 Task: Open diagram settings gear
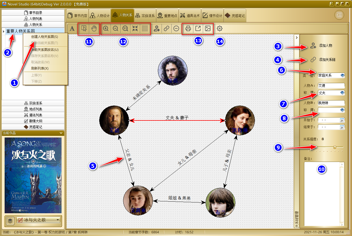[220, 29]
